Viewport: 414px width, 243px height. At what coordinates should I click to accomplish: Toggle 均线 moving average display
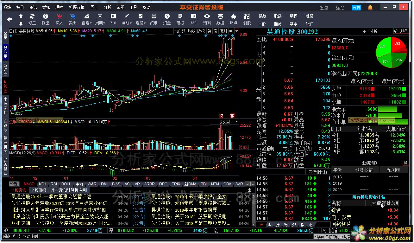click(191, 31)
